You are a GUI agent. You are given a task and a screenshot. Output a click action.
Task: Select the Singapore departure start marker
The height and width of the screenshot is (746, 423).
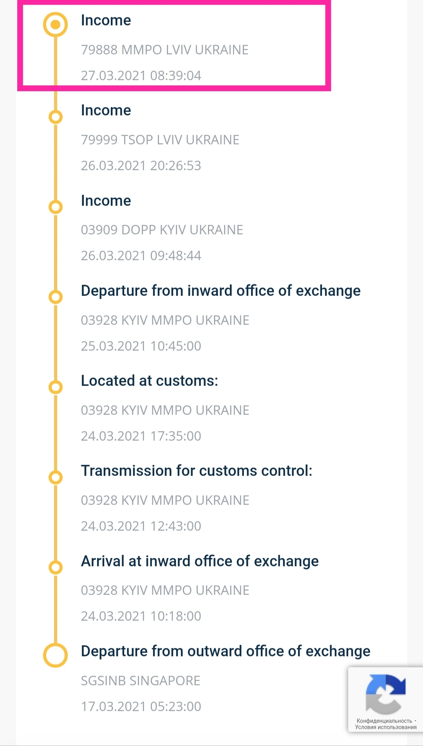(55, 655)
